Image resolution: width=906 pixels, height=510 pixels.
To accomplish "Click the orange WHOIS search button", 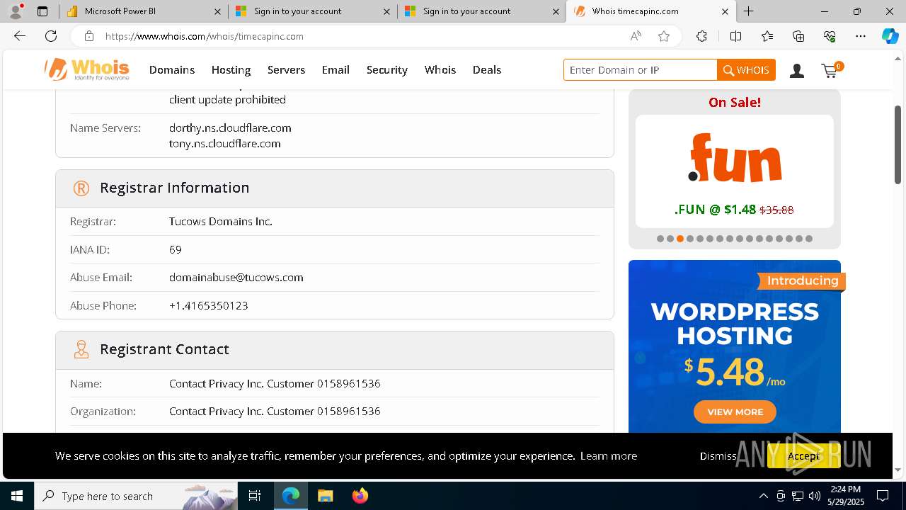I will pos(746,70).
